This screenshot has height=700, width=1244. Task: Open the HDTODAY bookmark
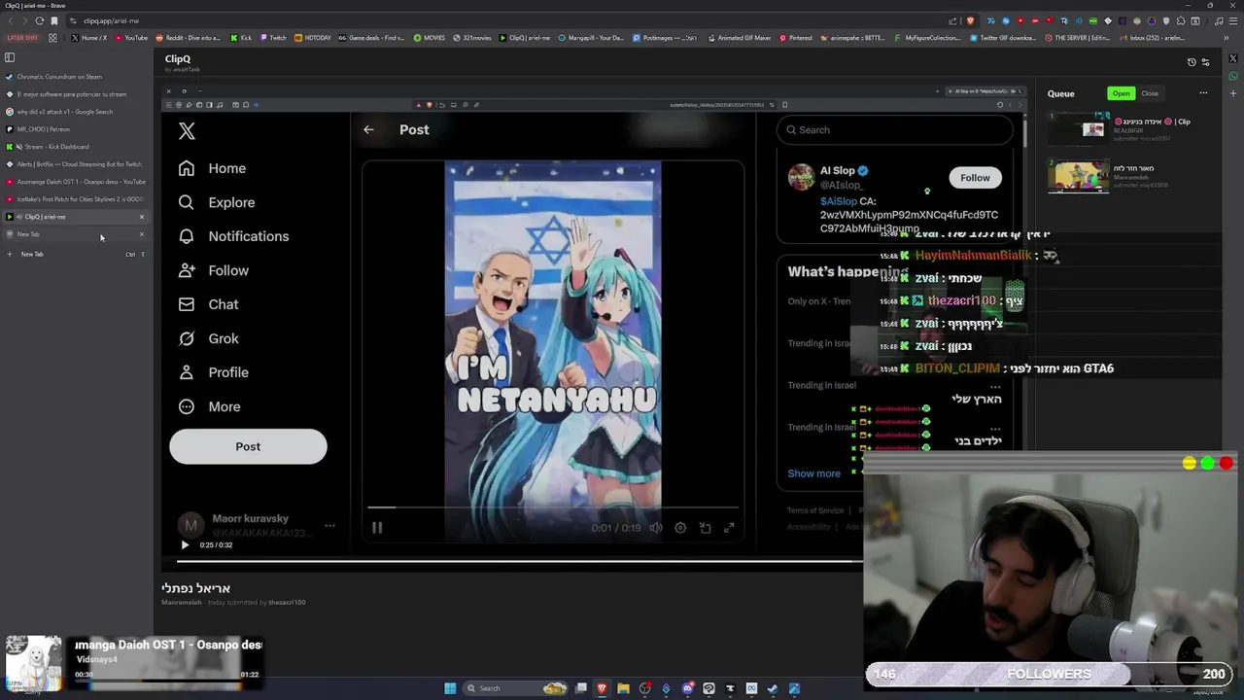tap(313, 38)
